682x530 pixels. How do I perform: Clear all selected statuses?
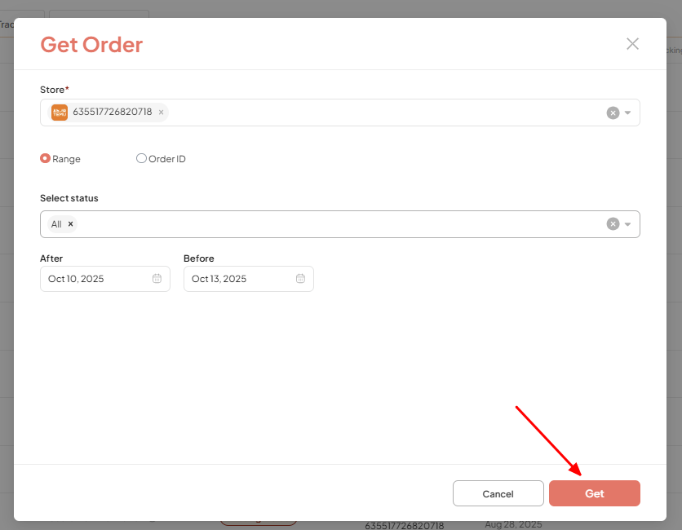(x=613, y=224)
